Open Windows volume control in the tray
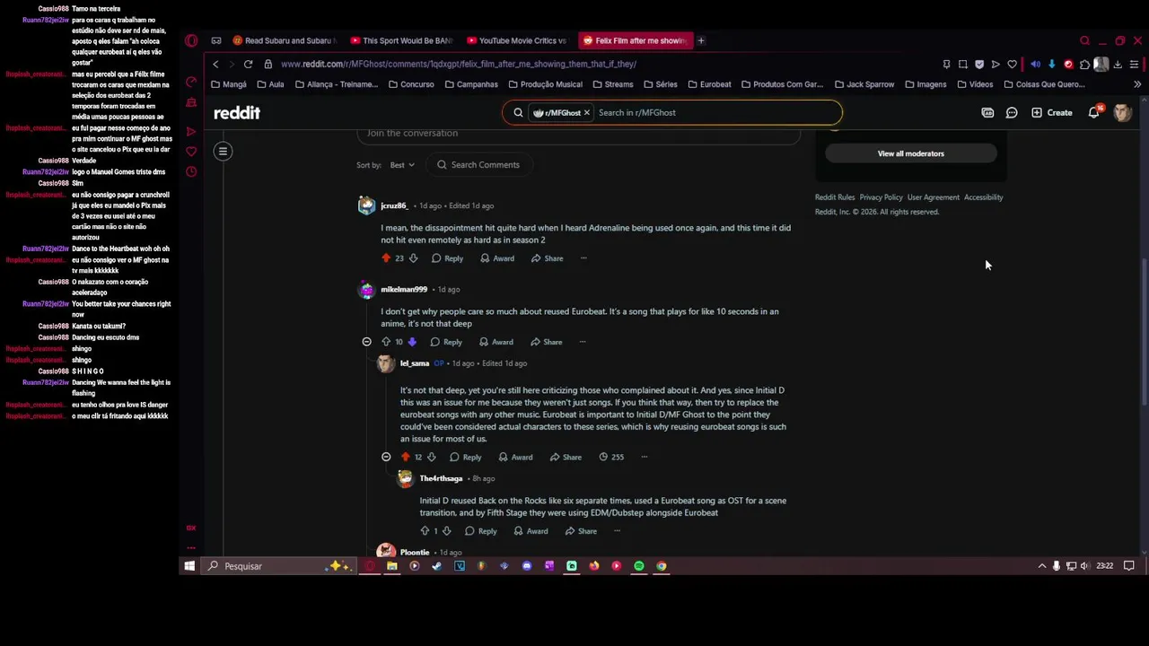1149x646 pixels. (x=1085, y=566)
